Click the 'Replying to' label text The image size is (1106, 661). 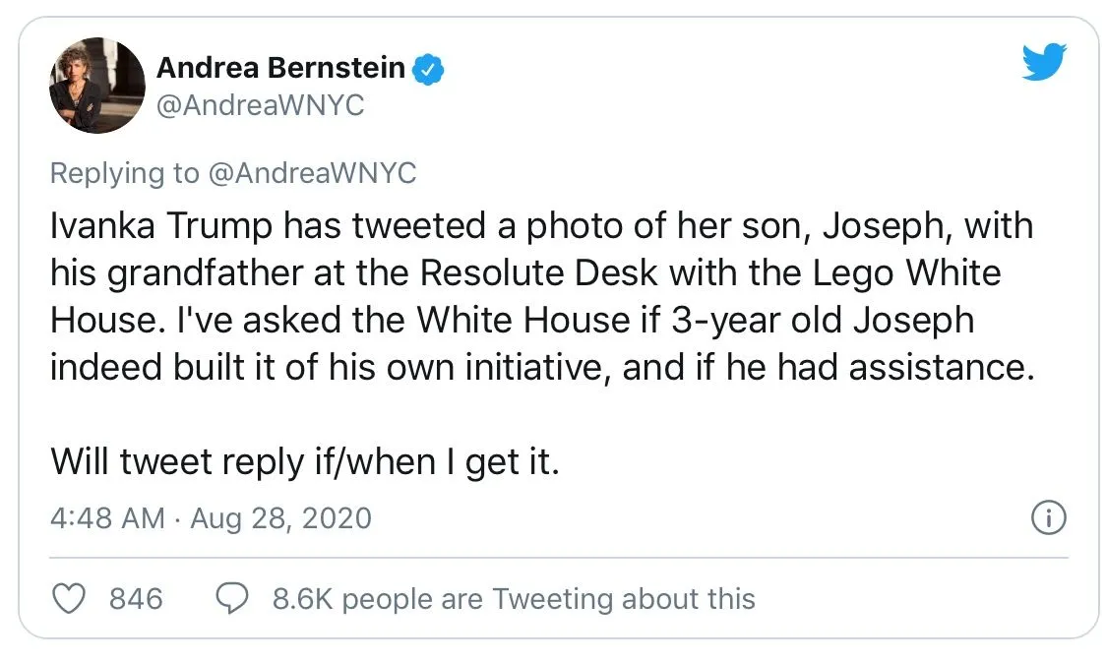(124, 173)
